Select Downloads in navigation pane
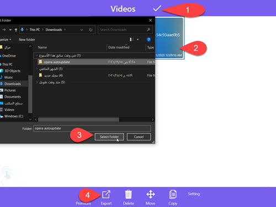276x207 pixels. click(13, 84)
